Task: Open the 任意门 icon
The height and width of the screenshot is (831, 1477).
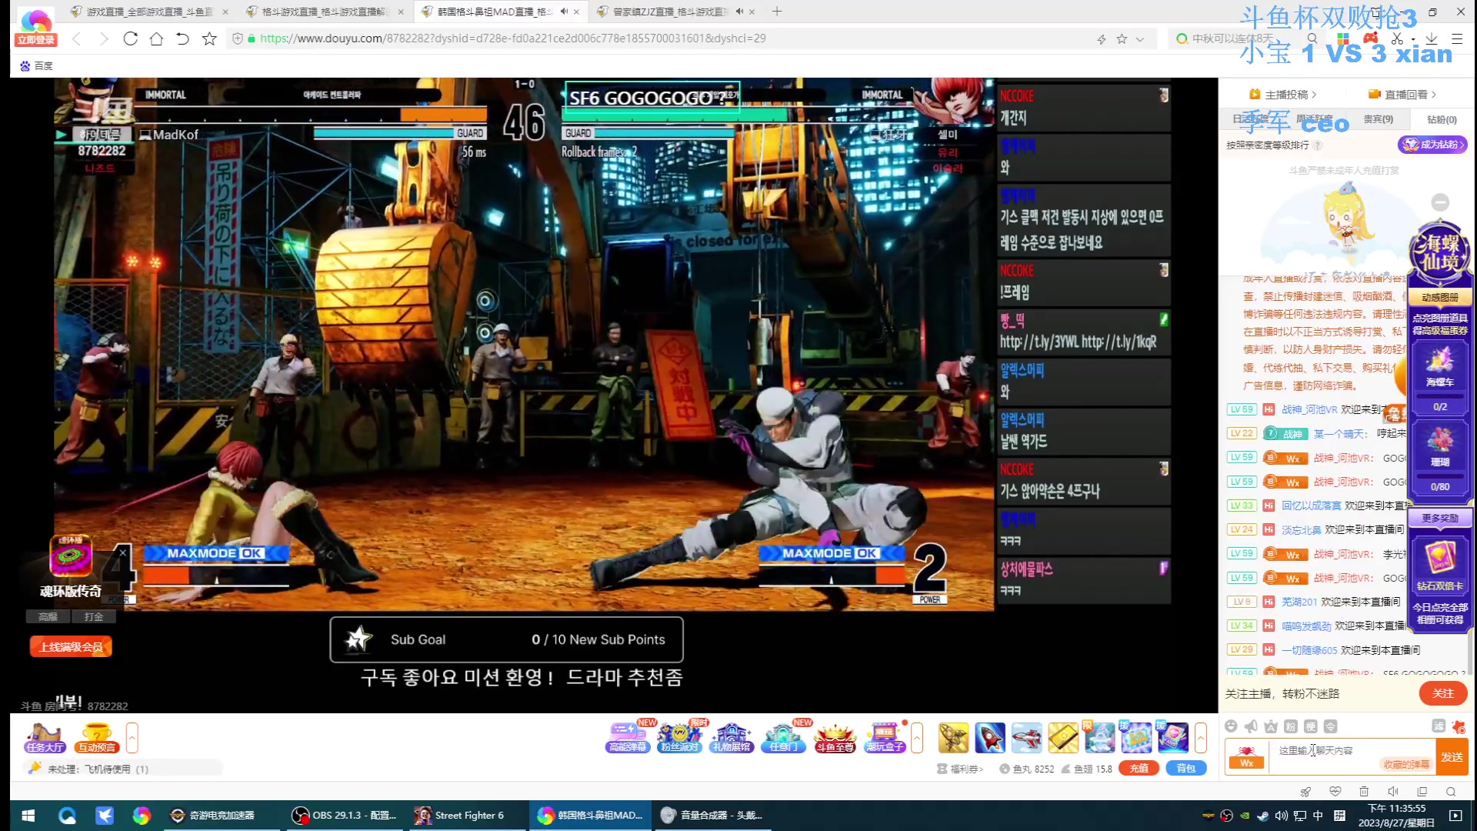Action: tap(783, 738)
